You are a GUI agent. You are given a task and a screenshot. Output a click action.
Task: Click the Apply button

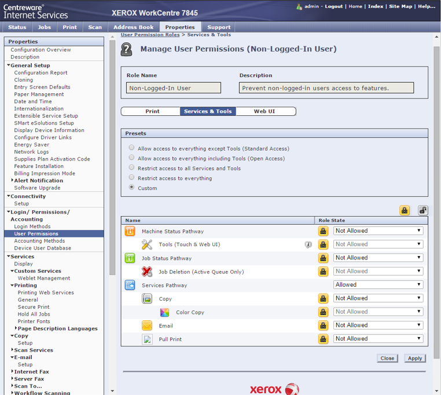[415, 359]
